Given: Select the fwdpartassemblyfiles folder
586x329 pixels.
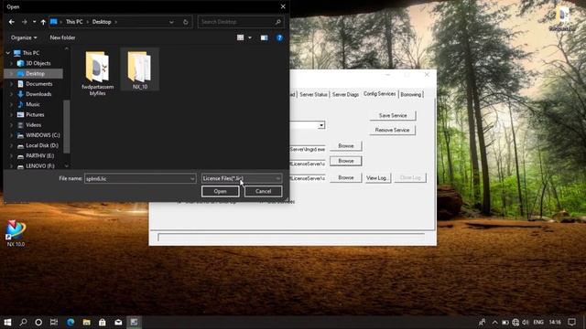Looking at the screenshot, I should 98,73.
